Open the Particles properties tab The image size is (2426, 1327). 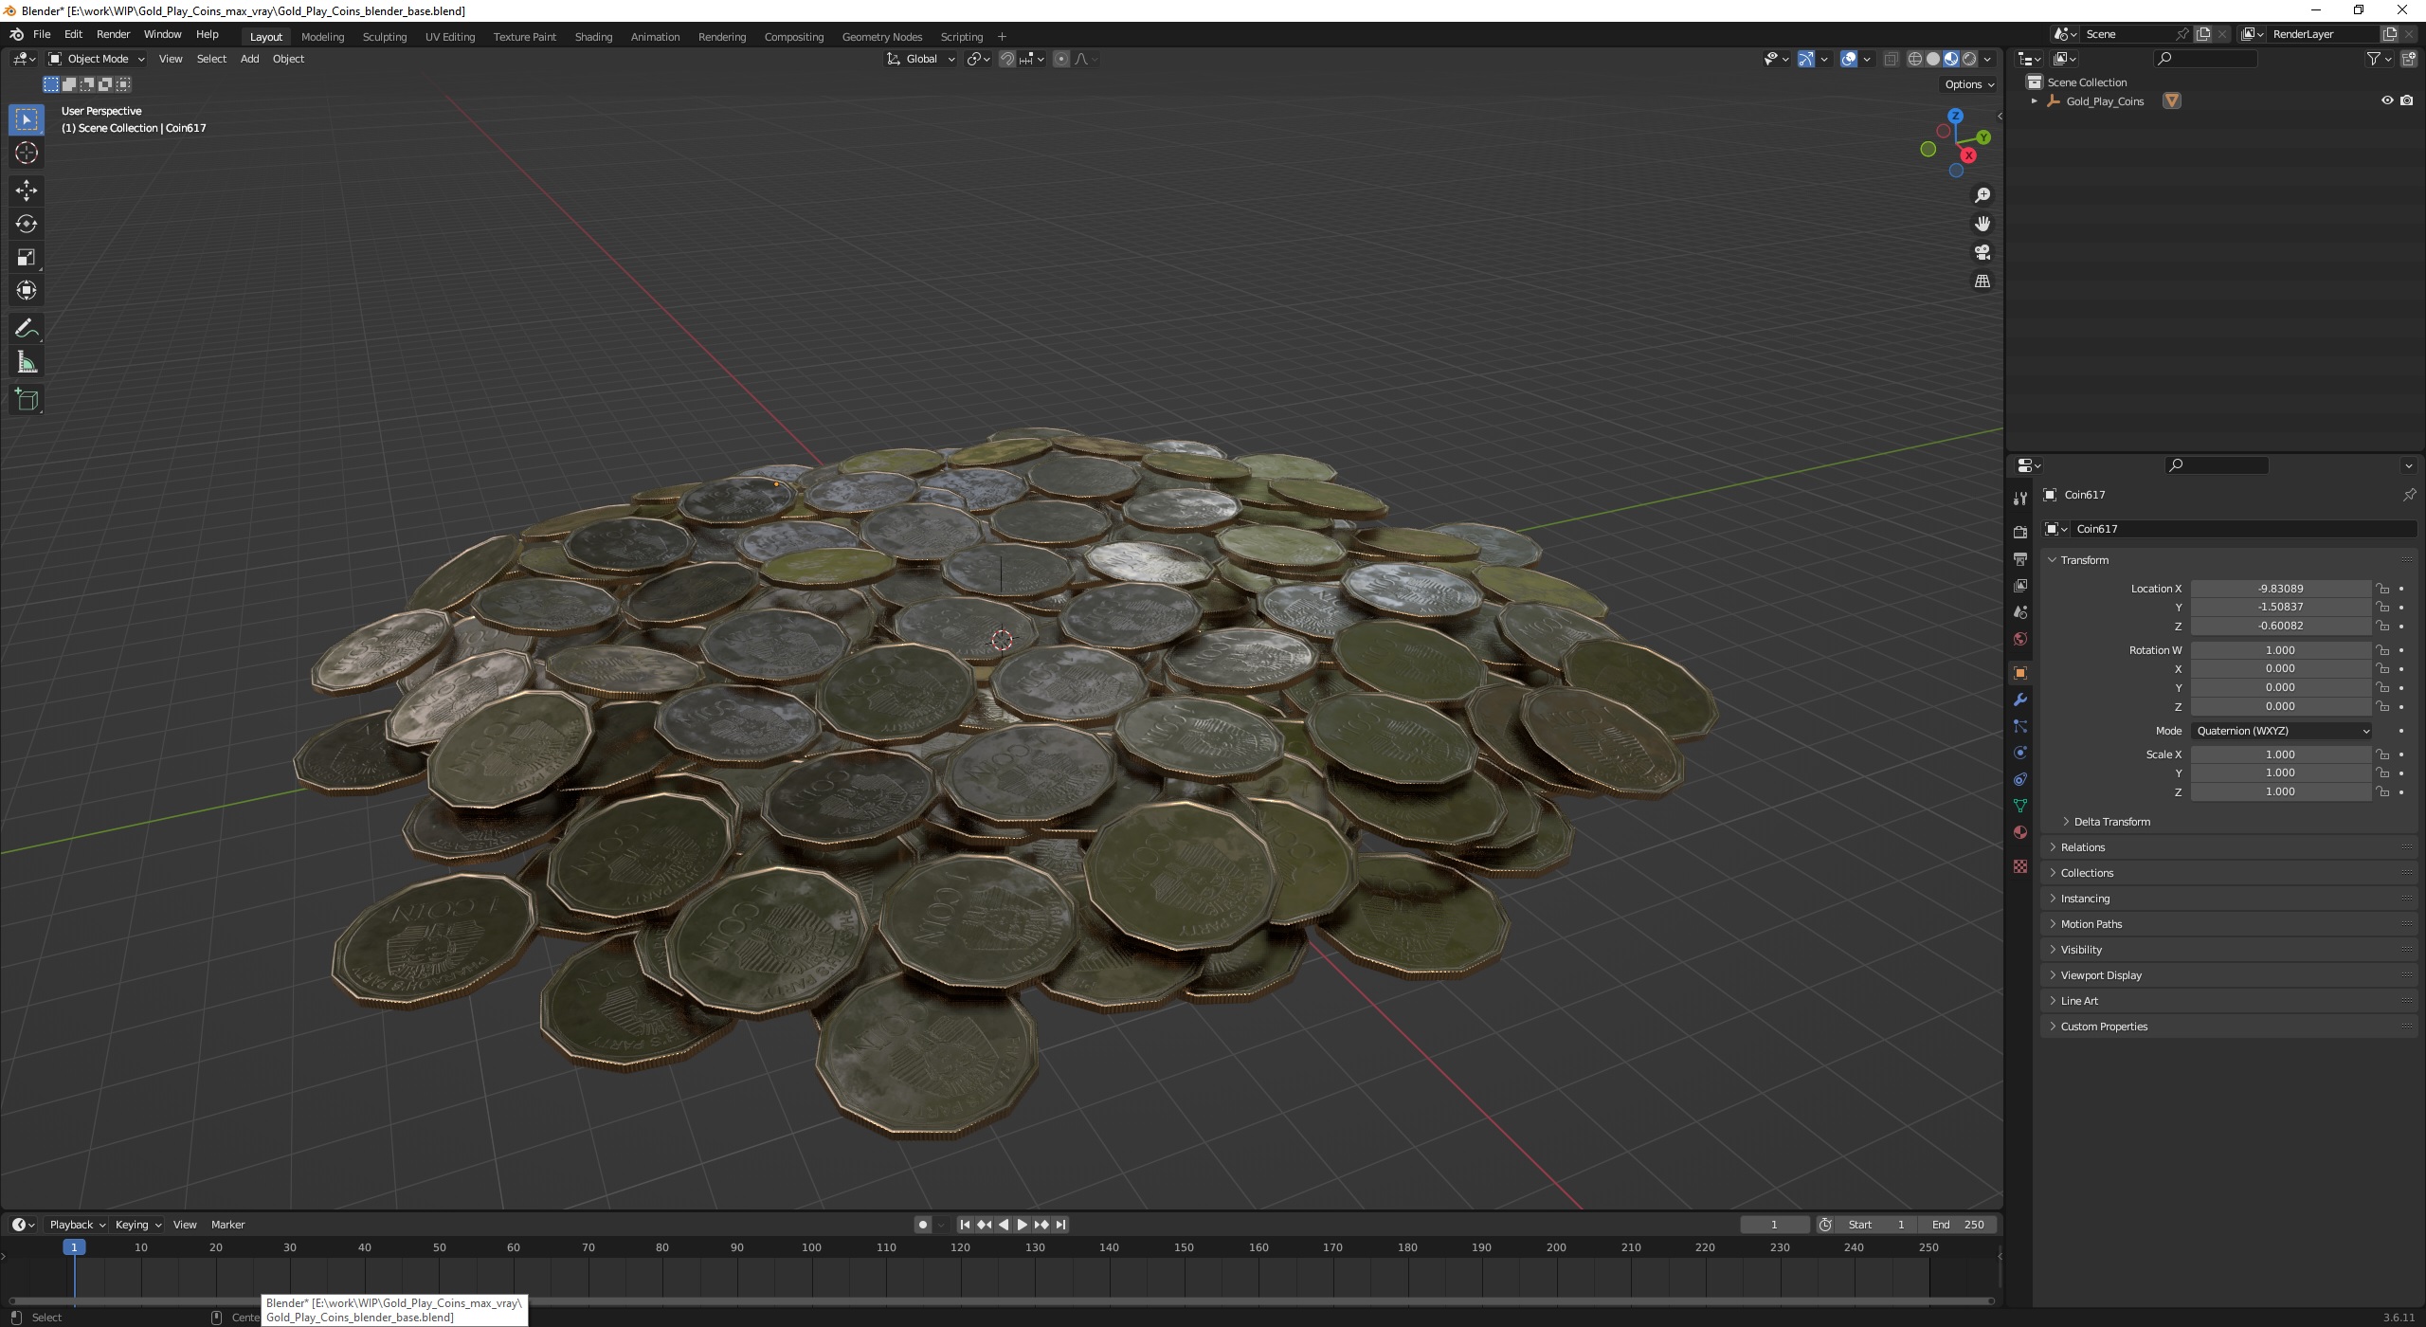pos(2020,726)
